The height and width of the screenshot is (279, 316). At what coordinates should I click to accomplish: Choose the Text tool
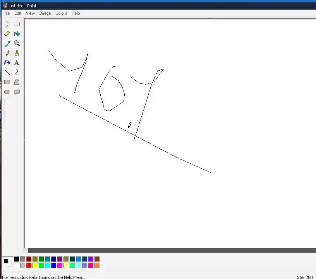pyautogui.click(x=17, y=63)
